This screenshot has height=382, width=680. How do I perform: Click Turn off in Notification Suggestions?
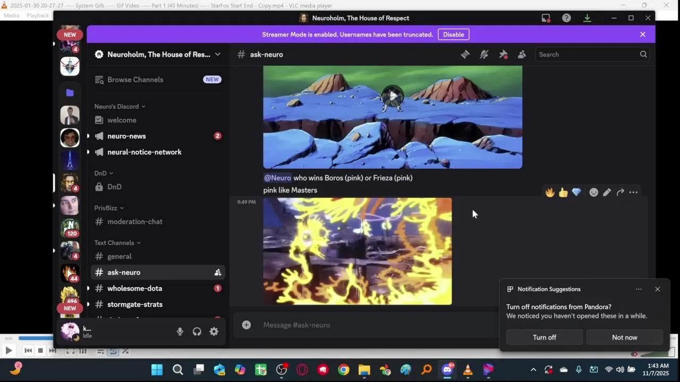(x=545, y=337)
